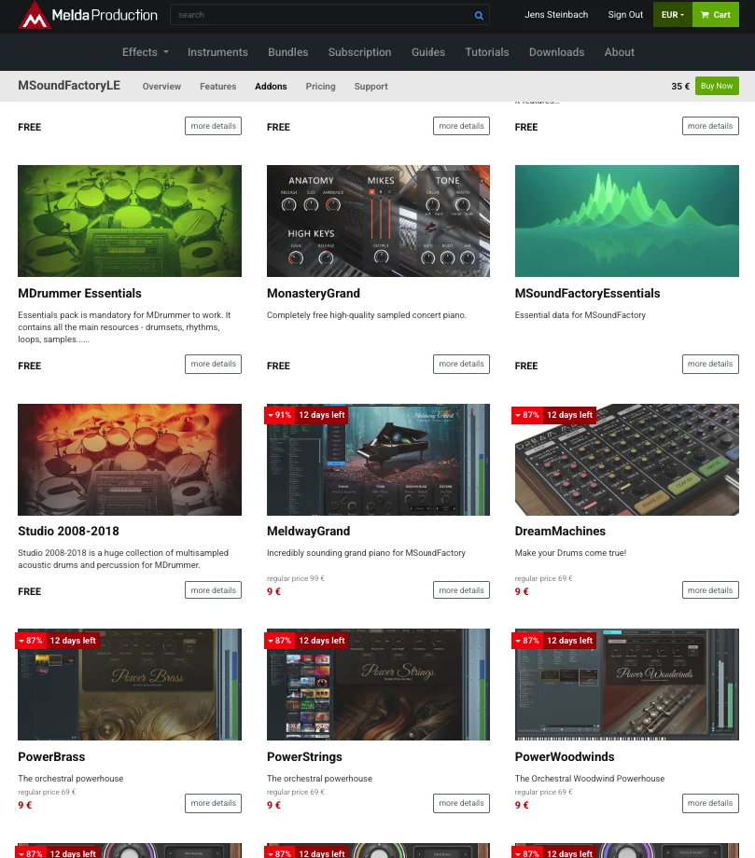Image resolution: width=755 pixels, height=858 pixels.
Task: Go to the Bundles page
Action: coord(288,52)
